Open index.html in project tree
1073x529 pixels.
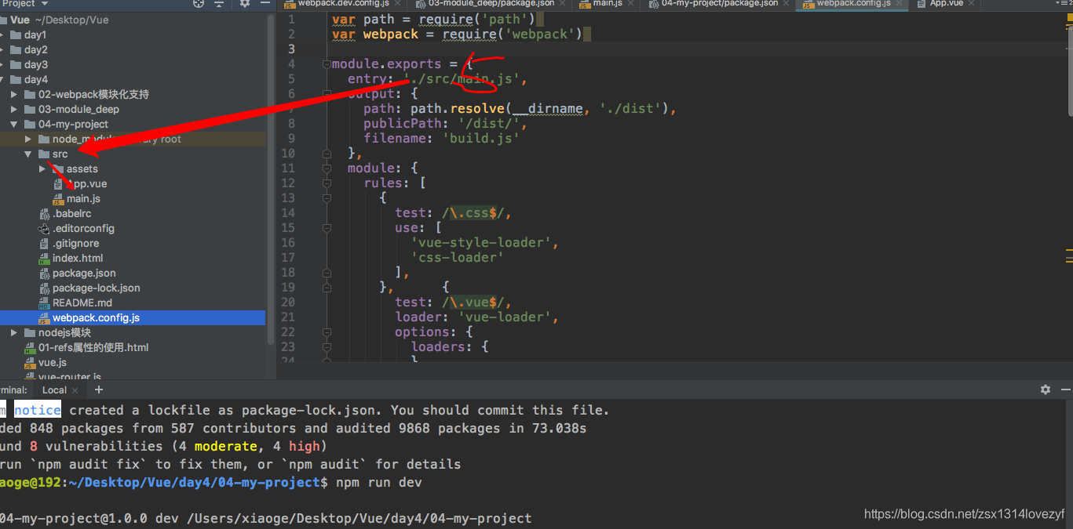(78, 259)
